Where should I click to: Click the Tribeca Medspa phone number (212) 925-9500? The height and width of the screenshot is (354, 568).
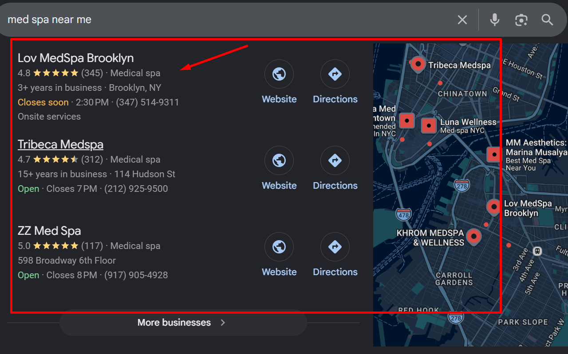click(x=136, y=189)
